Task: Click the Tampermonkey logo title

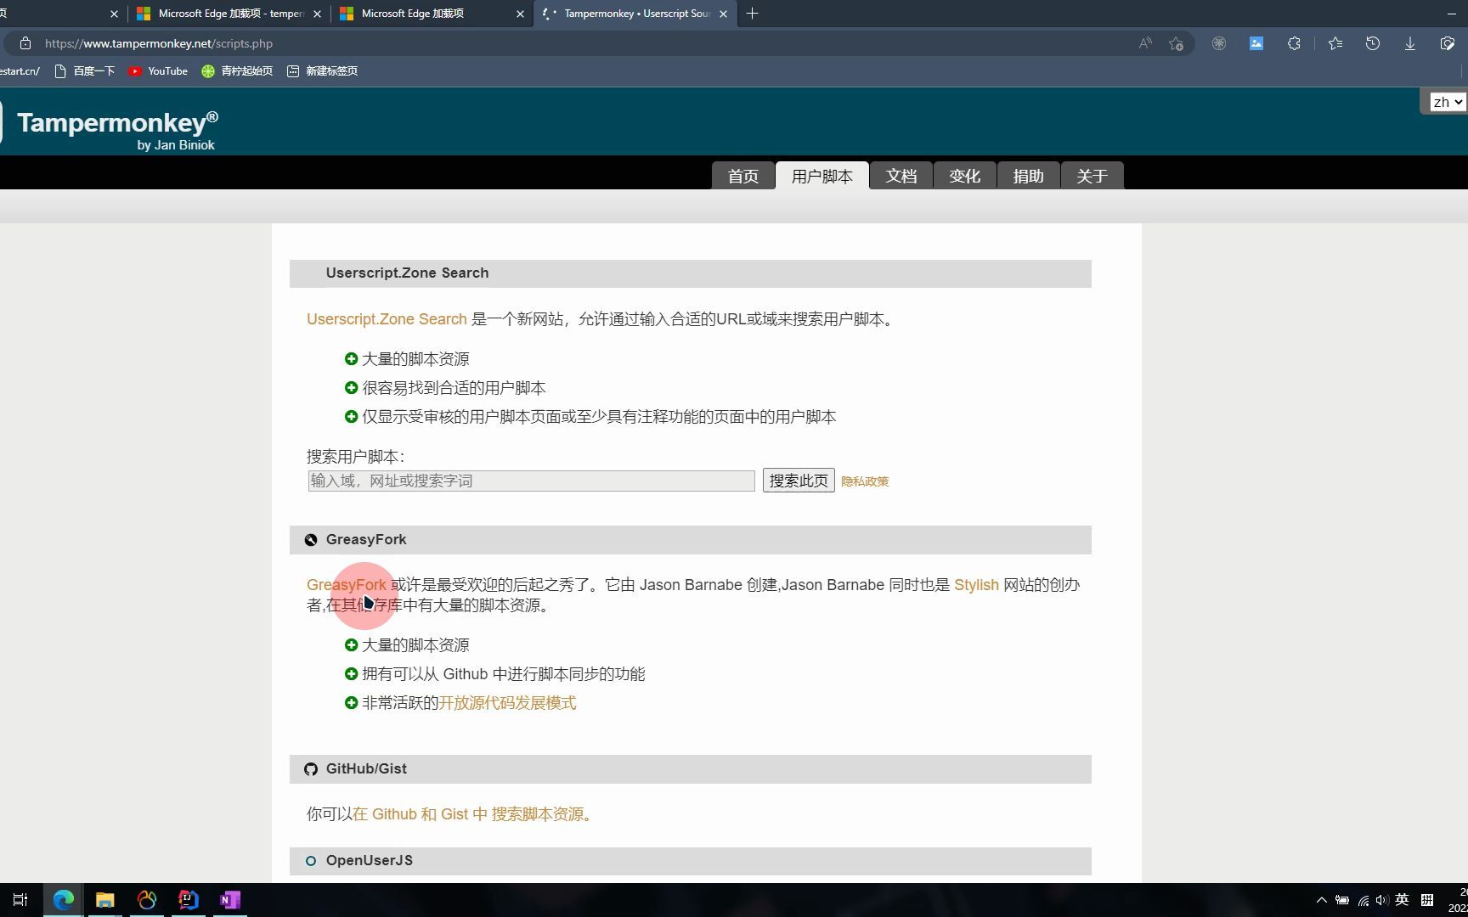Action: pos(117,123)
